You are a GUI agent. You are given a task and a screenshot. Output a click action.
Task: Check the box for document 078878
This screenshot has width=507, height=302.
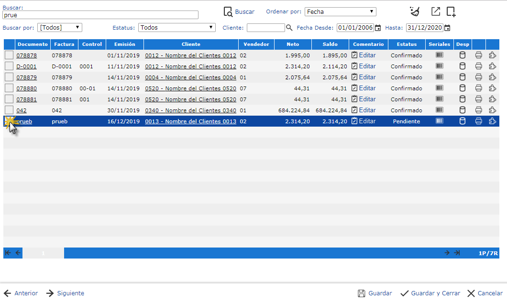click(x=9, y=55)
